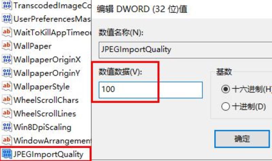The width and height of the screenshot is (272, 161).
Task: Click the WheelScrollLines string icon
Action: click(x=7, y=113)
